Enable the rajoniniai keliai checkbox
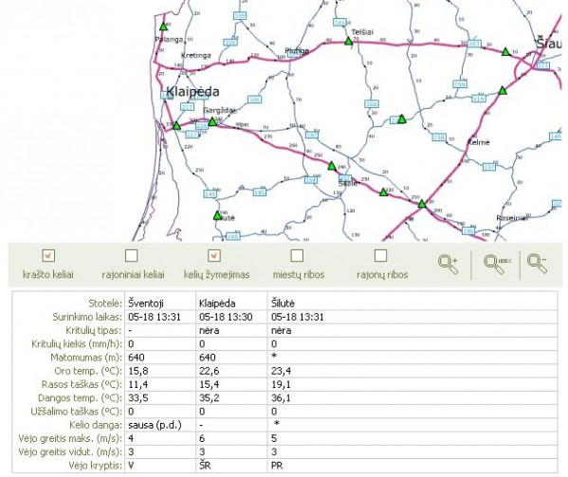 (131, 256)
